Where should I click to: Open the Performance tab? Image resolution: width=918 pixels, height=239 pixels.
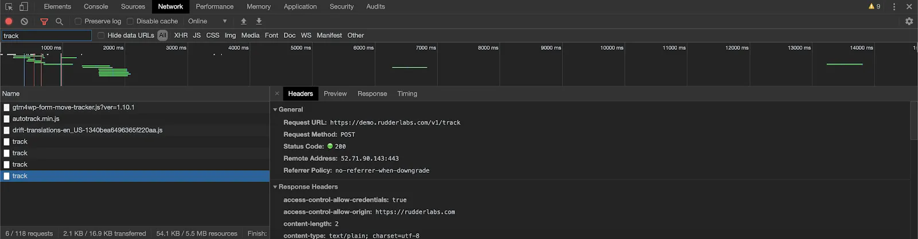pos(215,7)
